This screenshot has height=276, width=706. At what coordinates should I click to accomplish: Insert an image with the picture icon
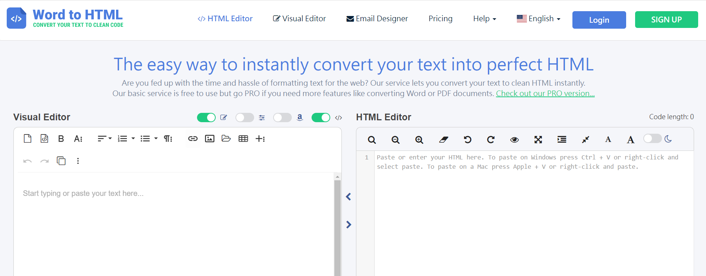[x=210, y=139]
